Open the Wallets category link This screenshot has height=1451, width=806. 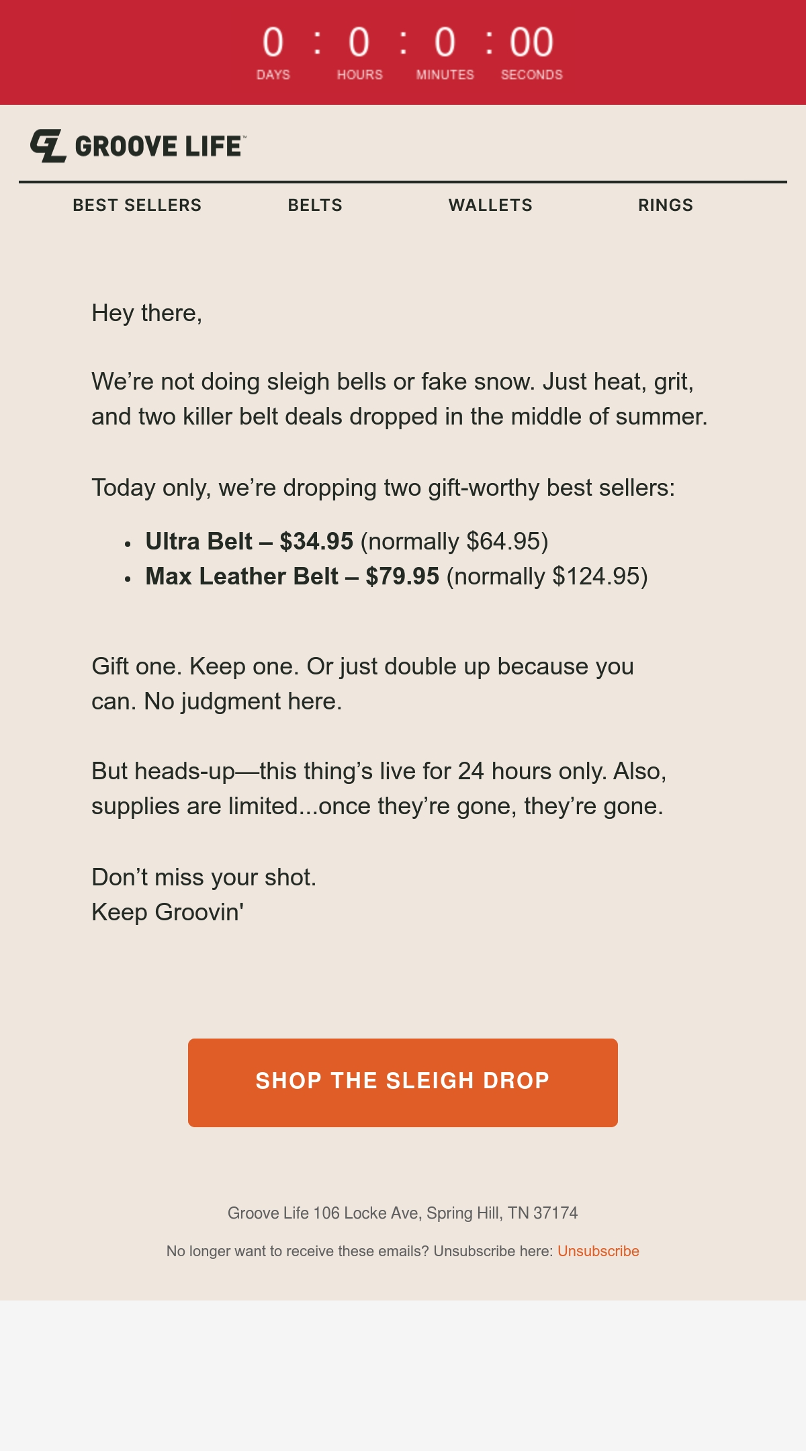click(x=490, y=205)
